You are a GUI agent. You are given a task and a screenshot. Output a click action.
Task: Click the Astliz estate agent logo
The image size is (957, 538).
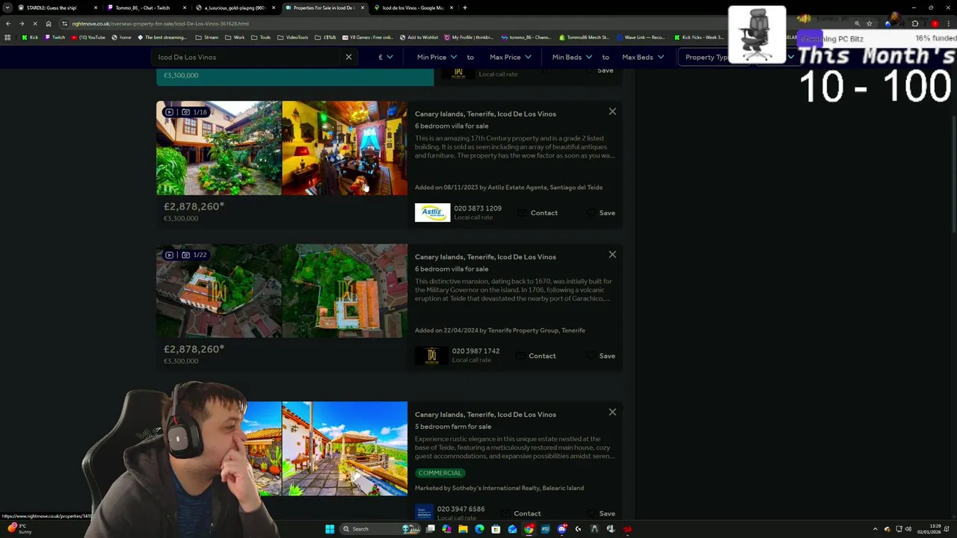click(432, 212)
